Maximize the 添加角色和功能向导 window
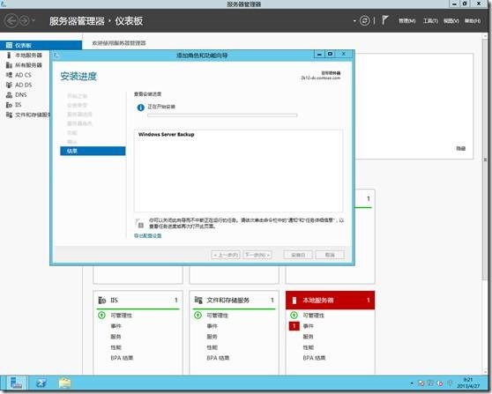 (330, 54)
